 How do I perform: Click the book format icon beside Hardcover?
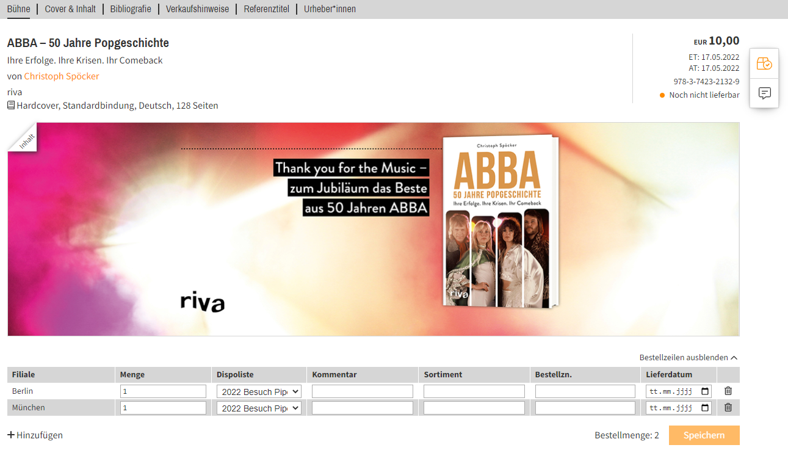point(11,106)
